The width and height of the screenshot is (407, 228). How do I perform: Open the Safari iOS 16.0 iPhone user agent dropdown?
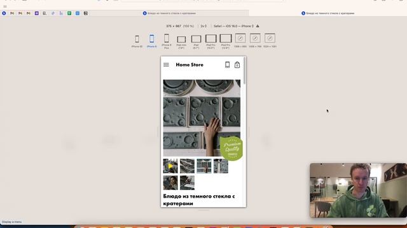pos(233,26)
